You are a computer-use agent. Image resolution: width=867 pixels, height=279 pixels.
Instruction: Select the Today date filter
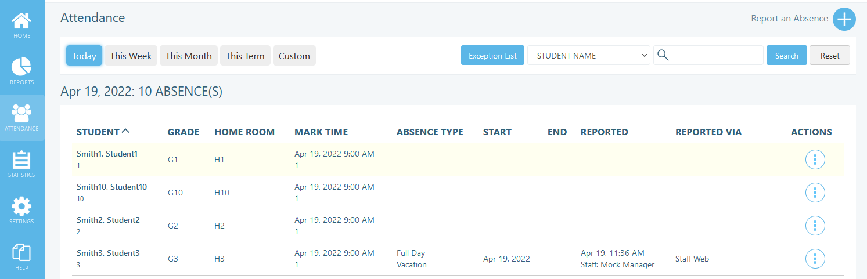(84, 56)
